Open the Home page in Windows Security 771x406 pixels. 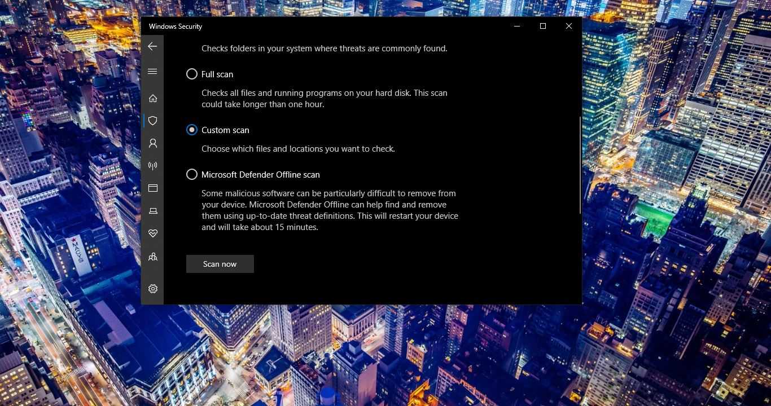152,98
